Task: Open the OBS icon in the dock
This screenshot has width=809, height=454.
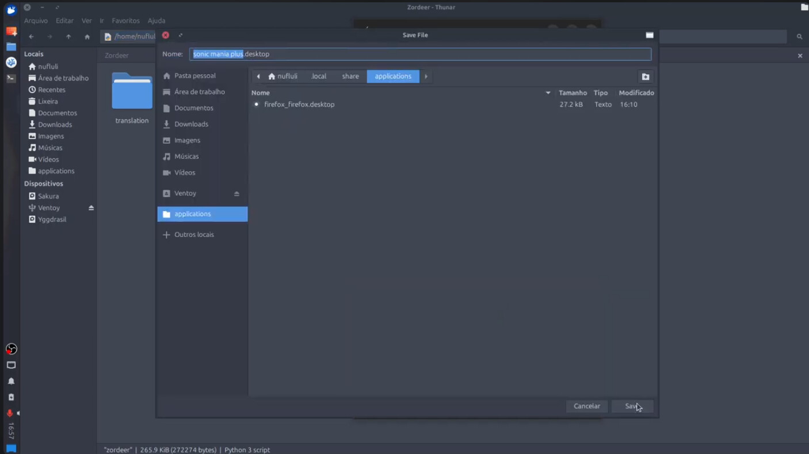Action: [x=11, y=349]
